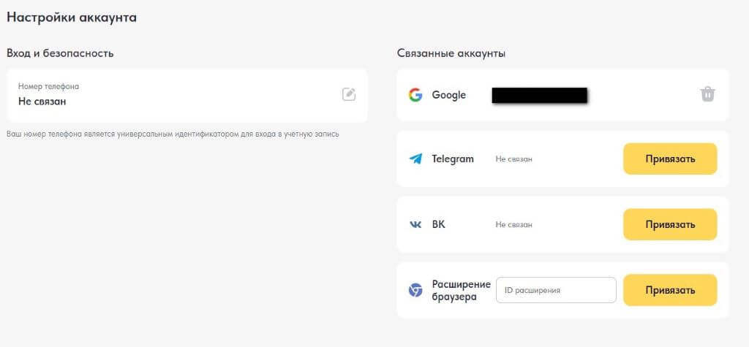
Task: Click the 'Не связан' status beside ВК
Action: pyautogui.click(x=513, y=224)
